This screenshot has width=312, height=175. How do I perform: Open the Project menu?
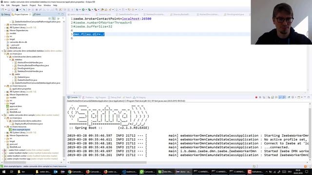tap(33, 5)
